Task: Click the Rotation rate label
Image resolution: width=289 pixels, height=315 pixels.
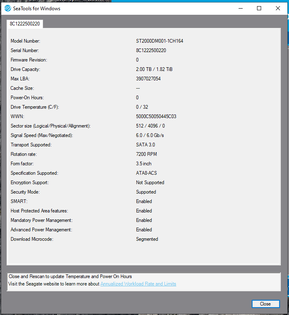Action: click(24, 154)
